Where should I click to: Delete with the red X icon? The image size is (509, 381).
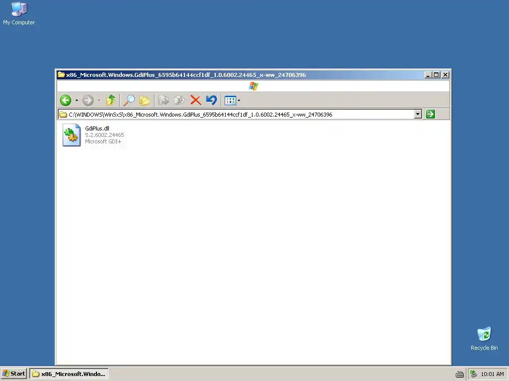pos(195,100)
